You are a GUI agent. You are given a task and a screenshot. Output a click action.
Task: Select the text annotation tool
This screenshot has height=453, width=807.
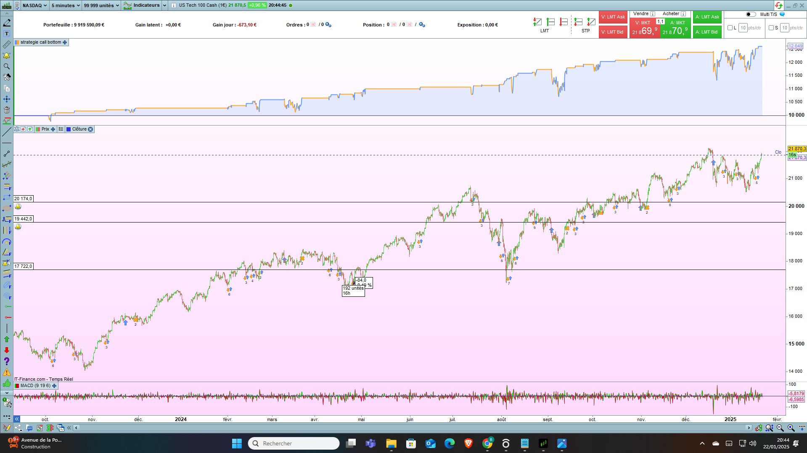(7, 34)
